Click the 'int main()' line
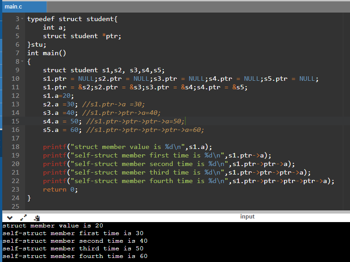 pos(47,53)
